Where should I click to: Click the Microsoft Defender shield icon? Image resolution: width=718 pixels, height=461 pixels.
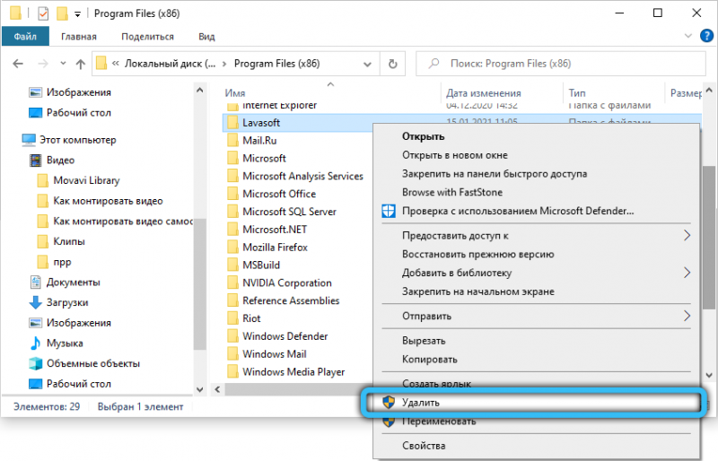click(389, 211)
